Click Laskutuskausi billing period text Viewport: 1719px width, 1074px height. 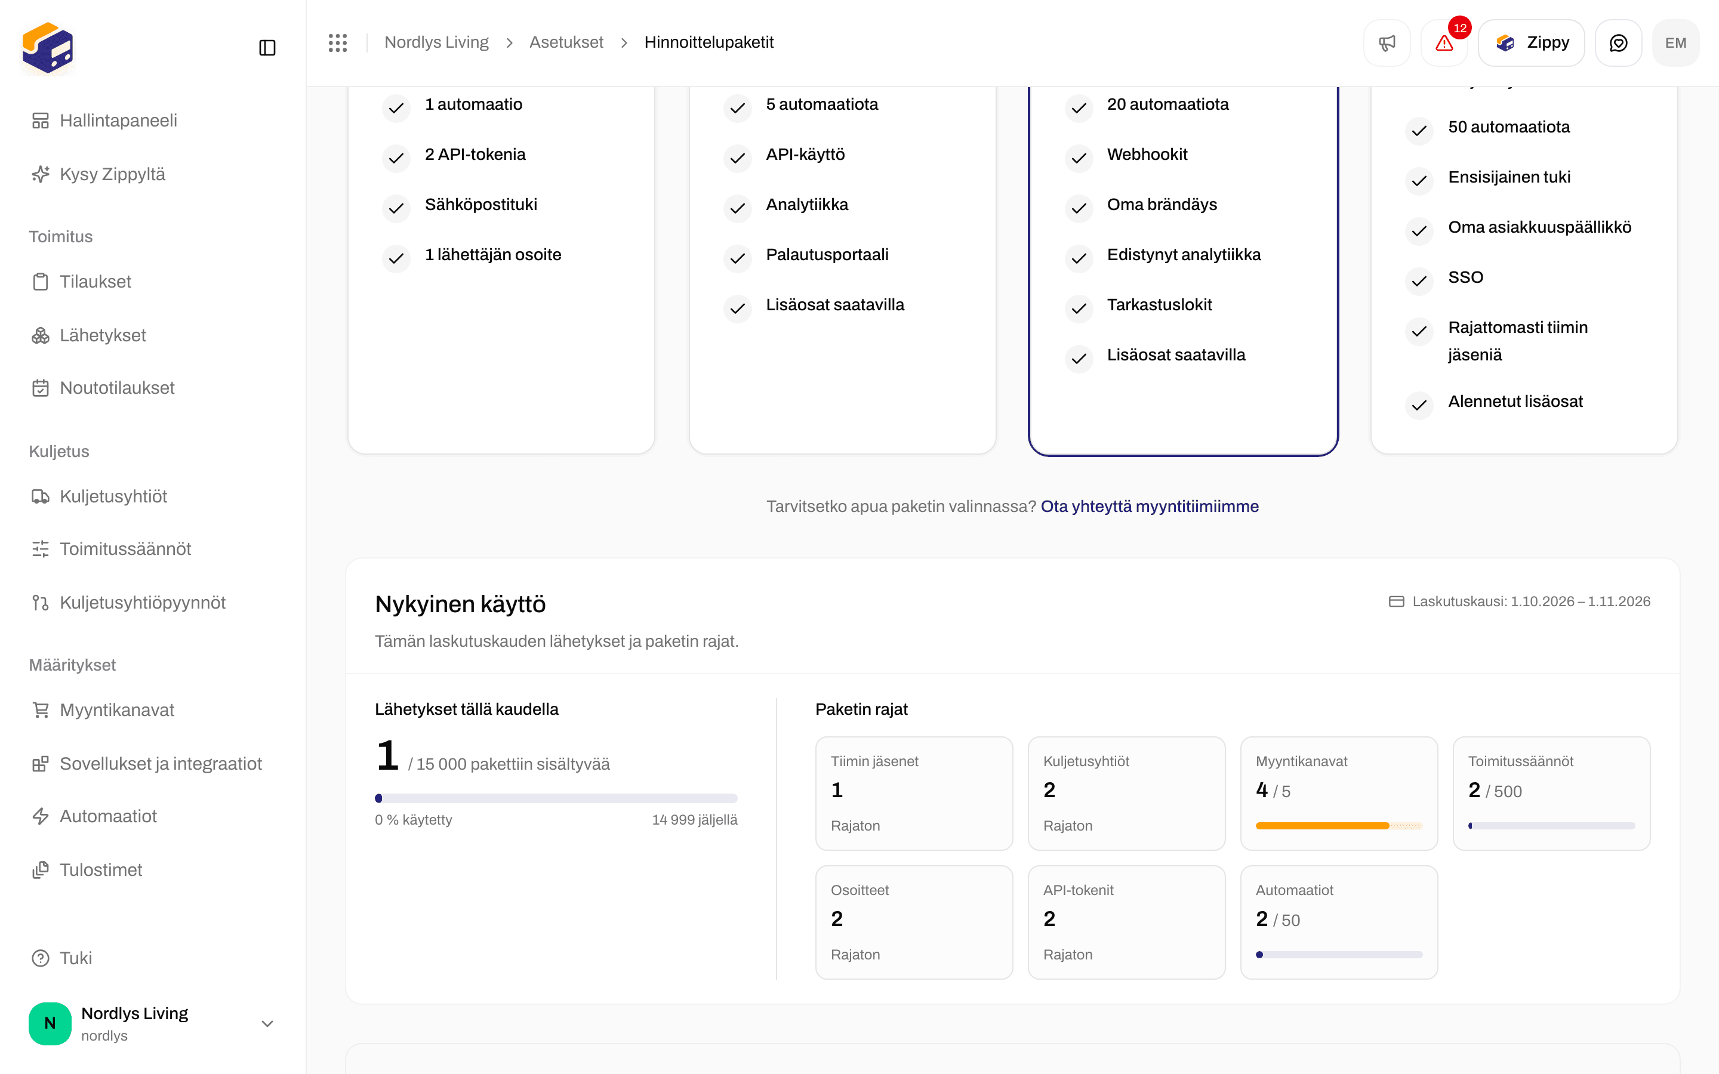point(1531,601)
